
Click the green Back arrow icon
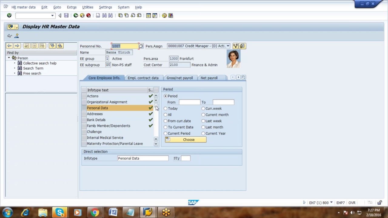pyautogui.click(x=76, y=15)
